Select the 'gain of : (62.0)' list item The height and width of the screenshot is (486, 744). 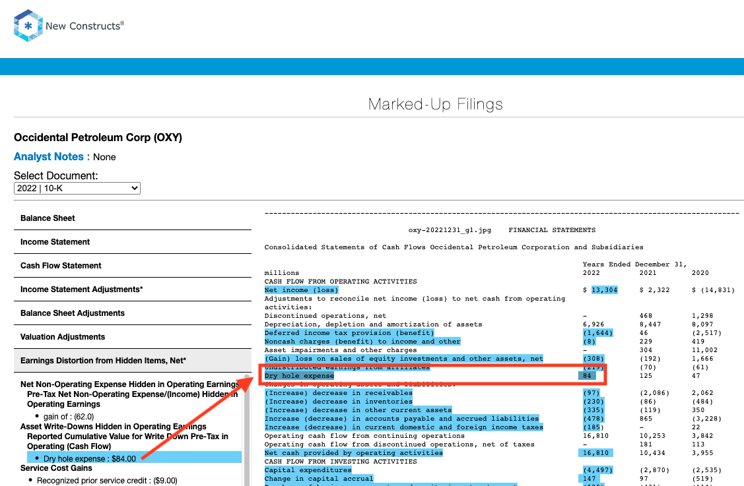(69, 417)
